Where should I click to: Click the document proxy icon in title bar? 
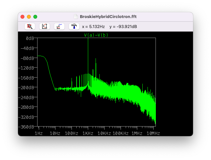tap(76, 17)
